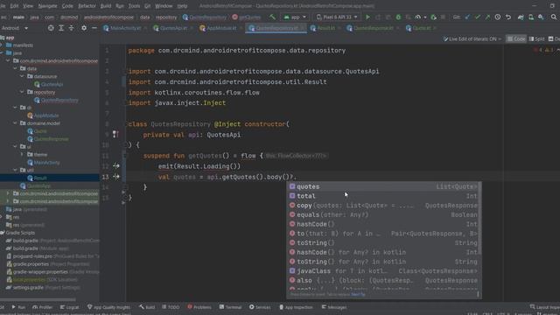Collapse the repository folder in tree
The image size is (560, 315).
pos(22,92)
